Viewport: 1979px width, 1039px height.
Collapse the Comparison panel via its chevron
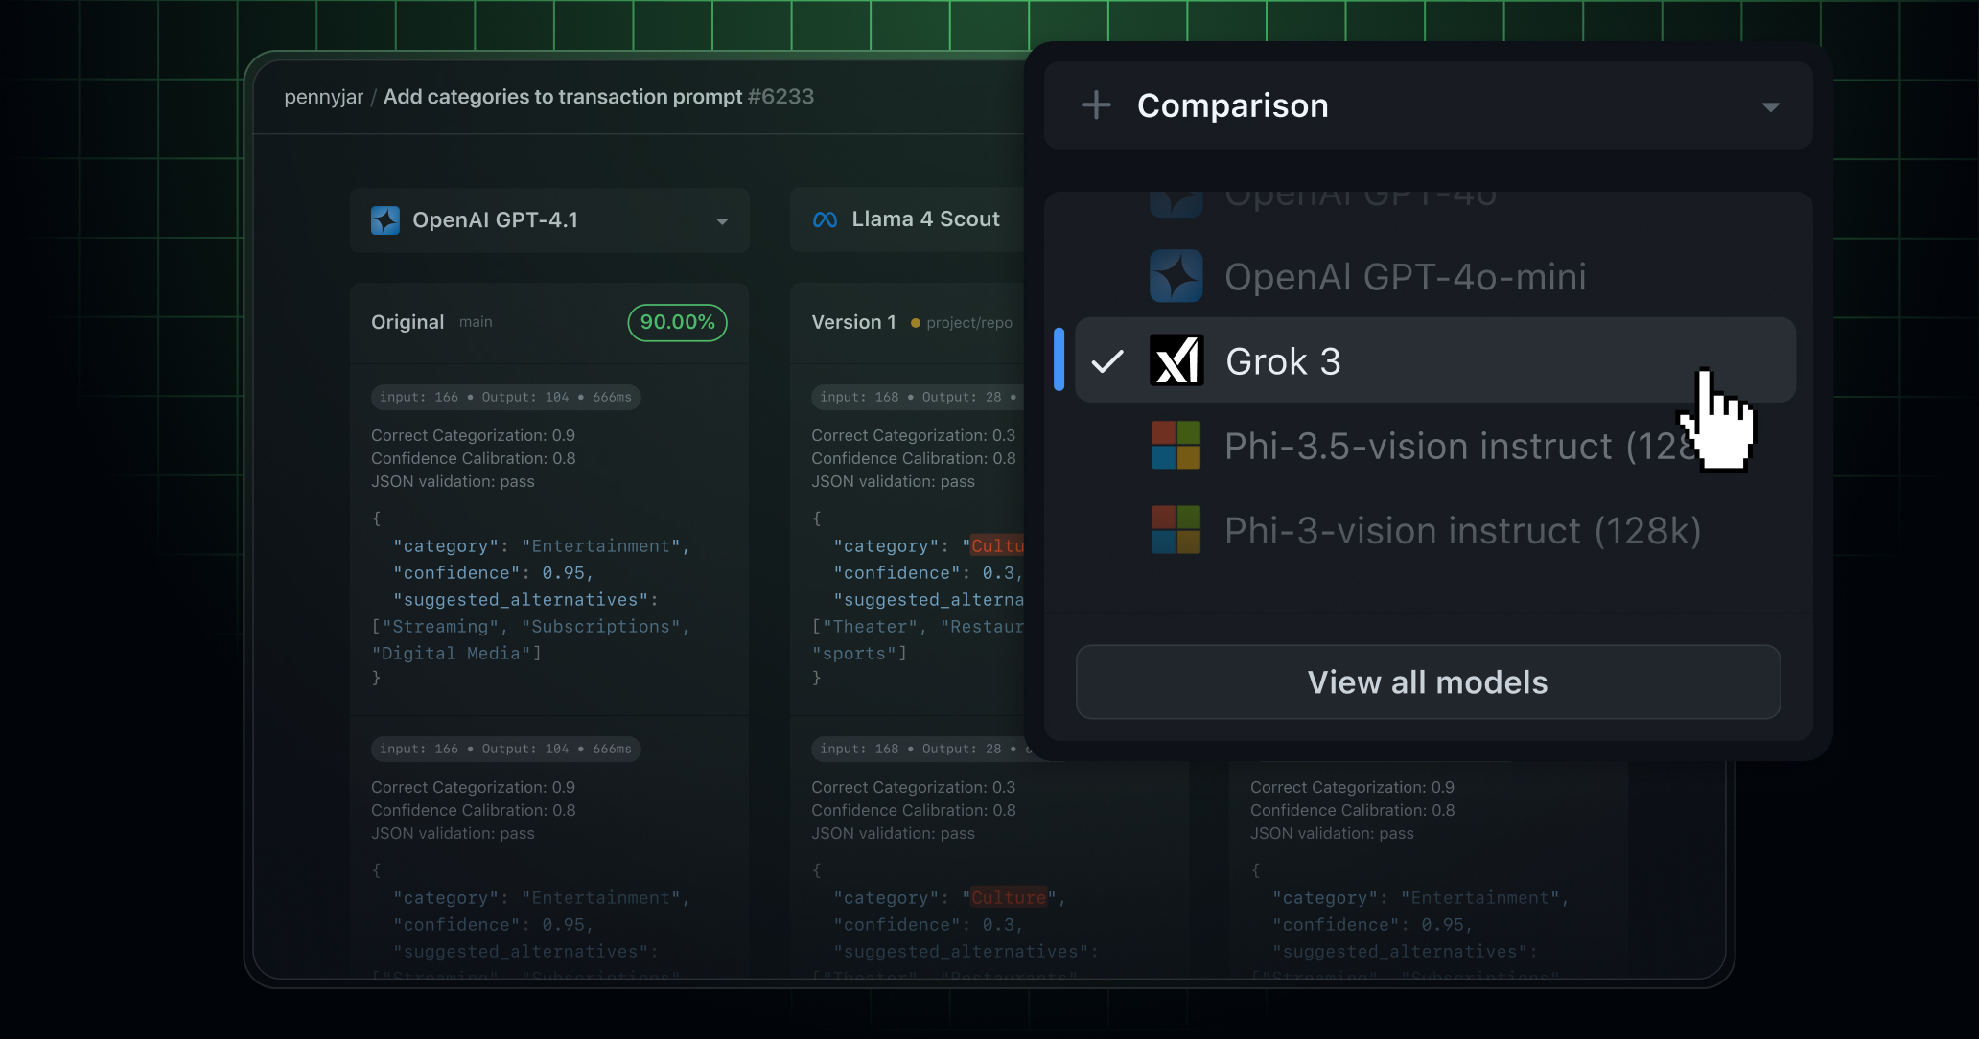[x=1769, y=106]
